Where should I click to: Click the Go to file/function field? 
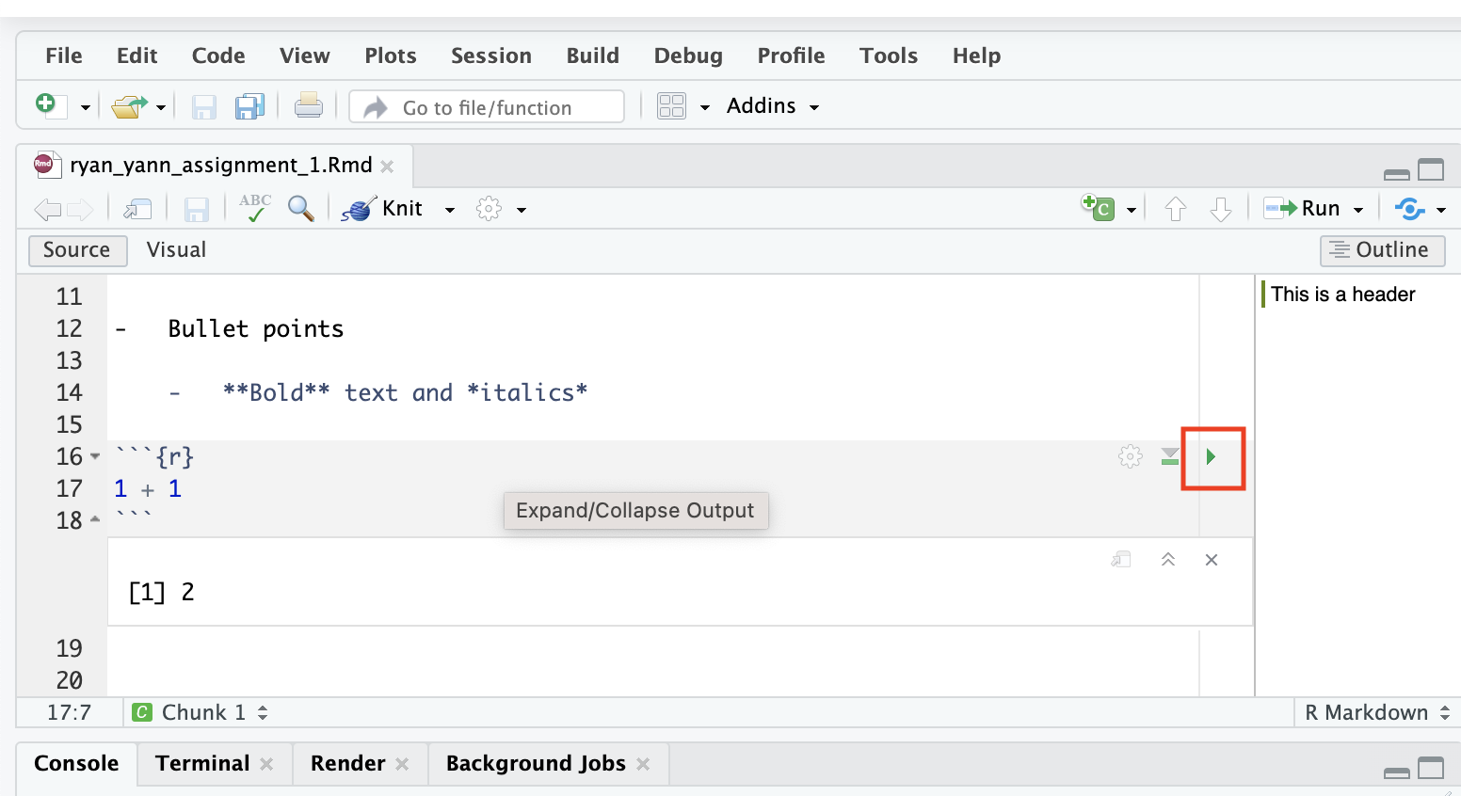coord(487,107)
